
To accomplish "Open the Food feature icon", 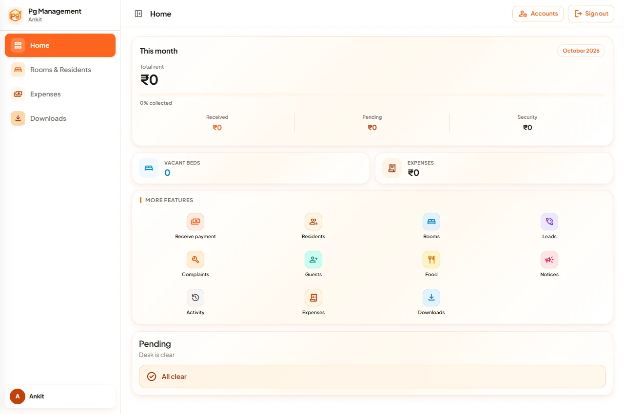I will point(431,260).
